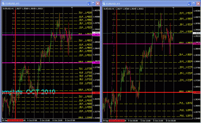Click the '100.0 1.36730' Fibonacci level label
Viewport: 201px width, 123px height.
tap(85, 90)
